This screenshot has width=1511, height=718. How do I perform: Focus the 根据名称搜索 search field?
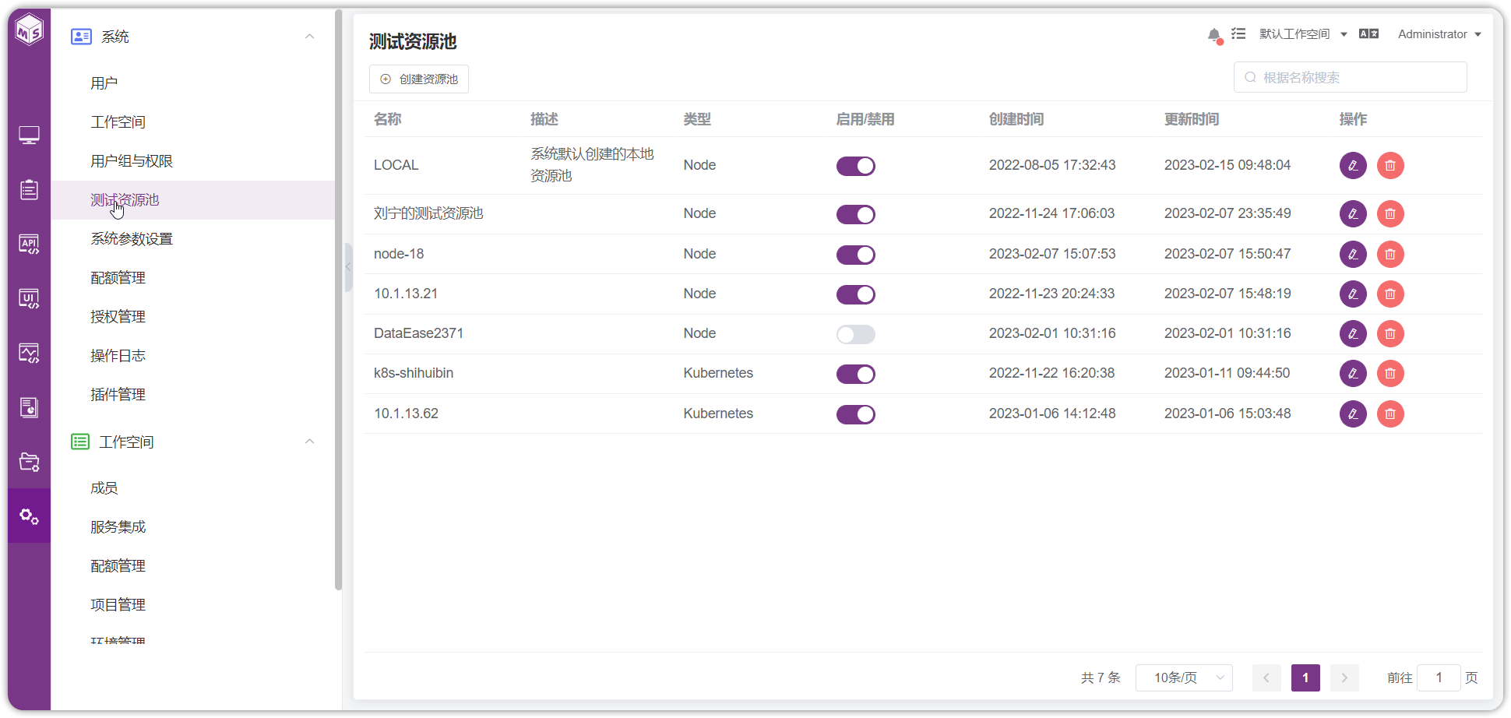click(x=1351, y=77)
